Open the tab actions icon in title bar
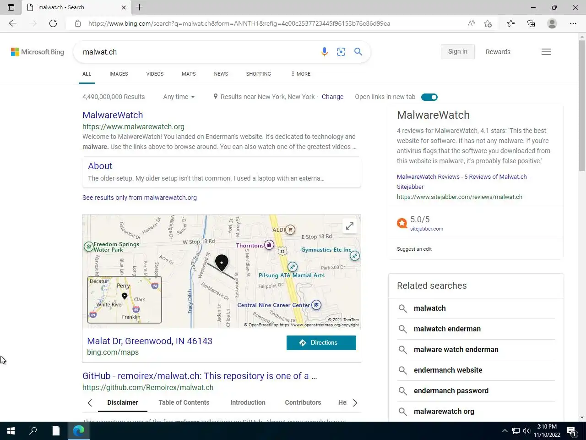This screenshot has width=586, height=440. coord(11,7)
